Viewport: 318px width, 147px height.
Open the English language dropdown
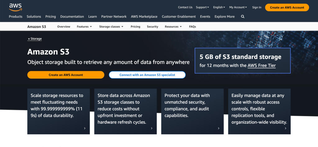point(220,7)
